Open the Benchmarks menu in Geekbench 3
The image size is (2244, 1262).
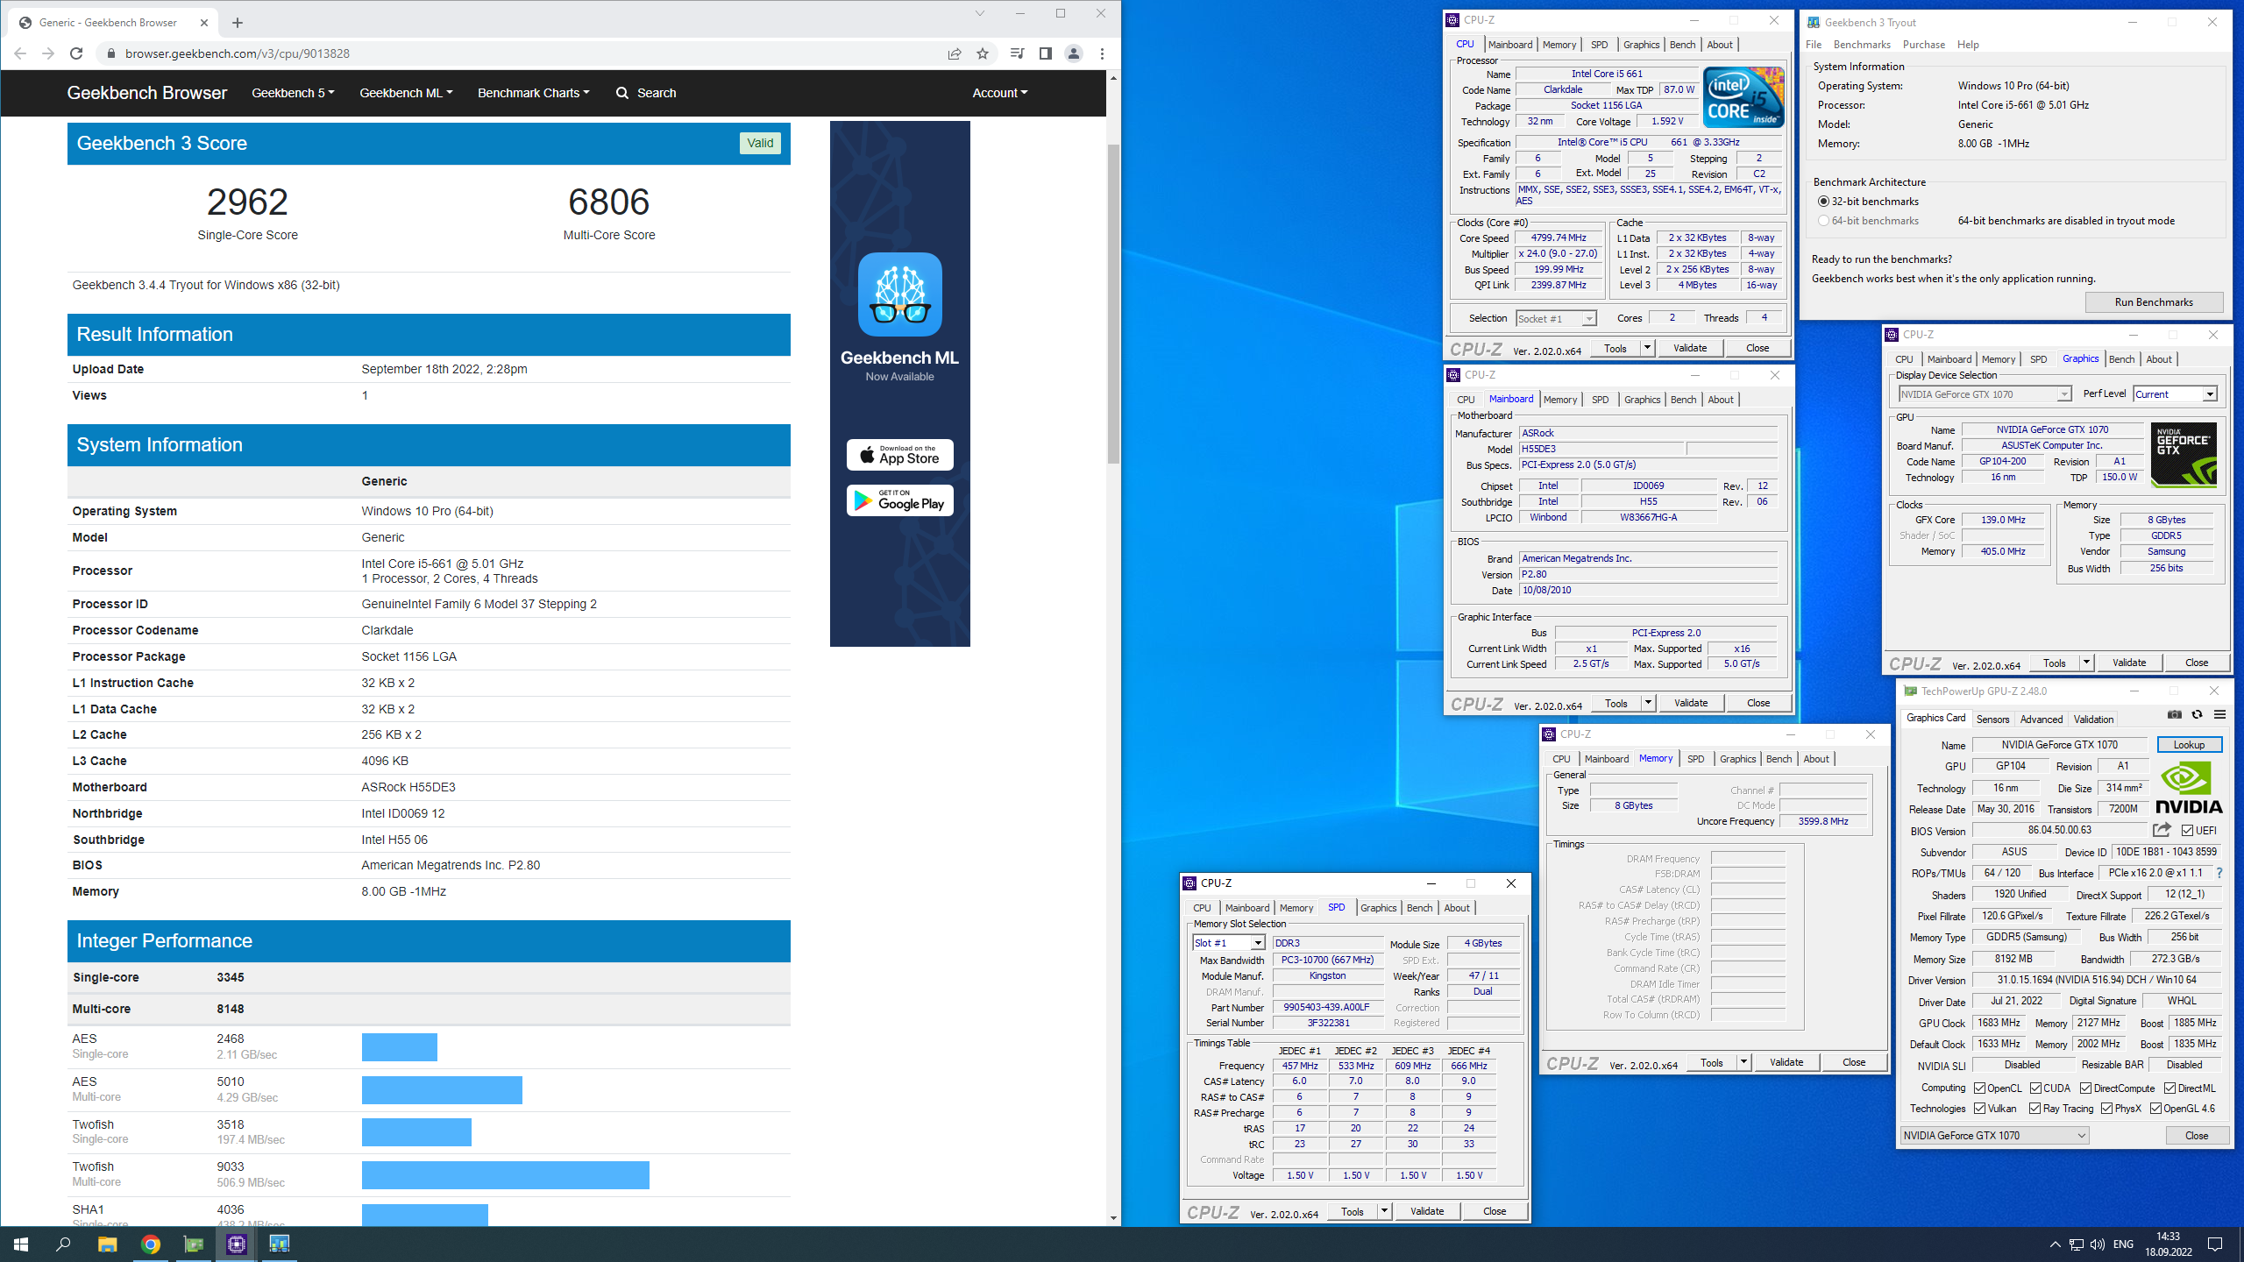1862,45
